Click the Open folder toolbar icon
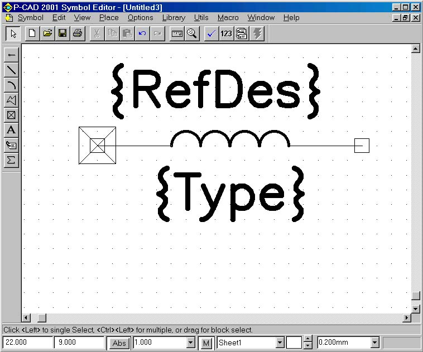The image size is (423, 352). 47,33
